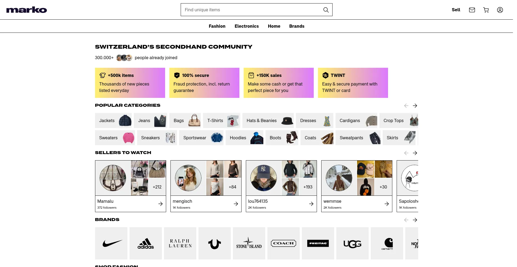View wemmse seller's +30 more items
The width and height of the screenshot is (517, 267).
[x=383, y=187]
